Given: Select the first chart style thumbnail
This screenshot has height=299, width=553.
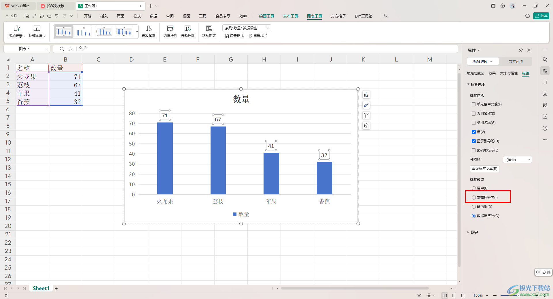Looking at the screenshot, I should (x=63, y=32).
